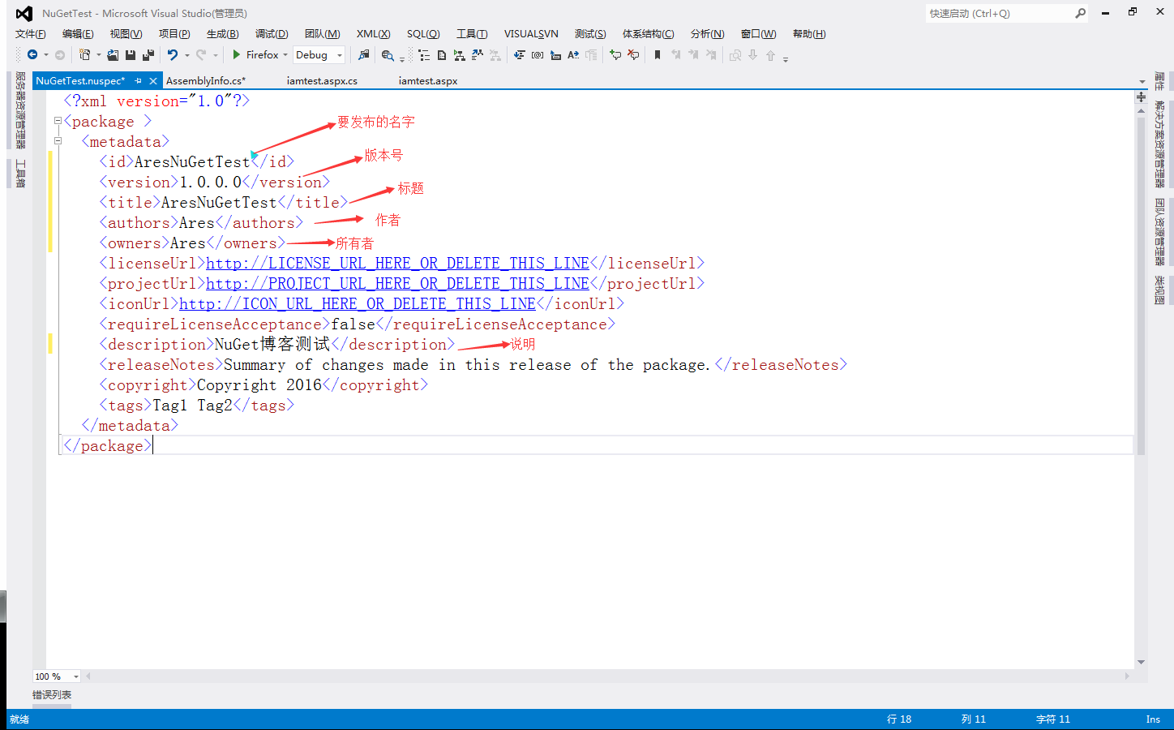Open the 错误列表 panel tab
The height and width of the screenshot is (730, 1174).
52,695
